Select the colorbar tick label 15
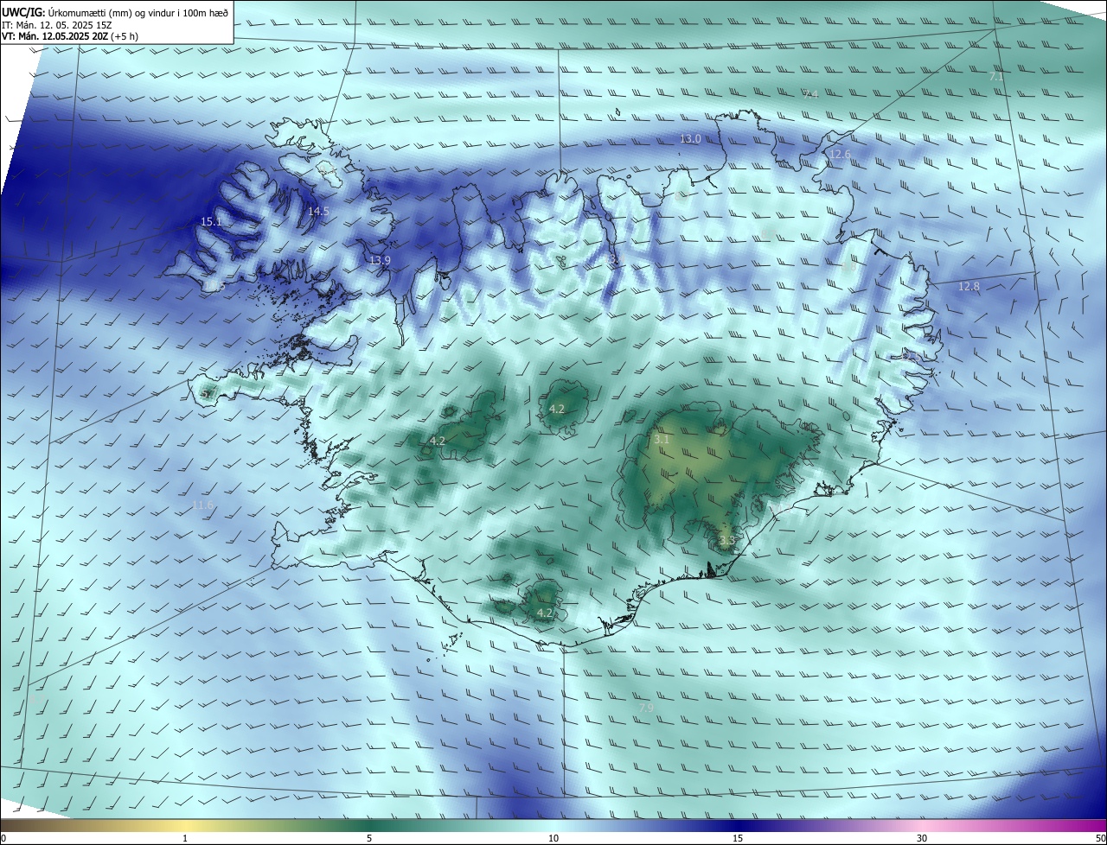 (738, 838)
